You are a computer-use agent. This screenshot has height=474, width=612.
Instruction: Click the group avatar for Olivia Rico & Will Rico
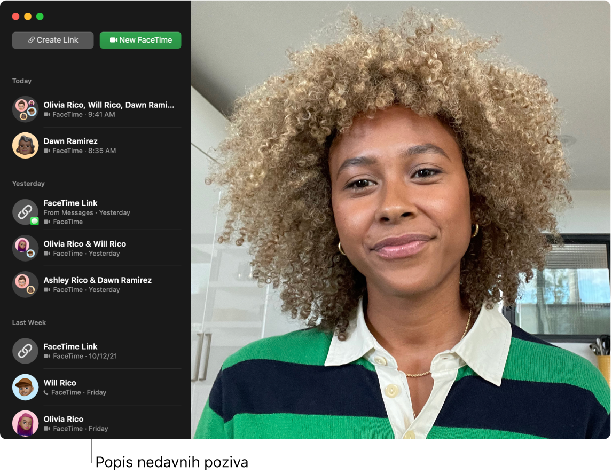click(25, 248)
